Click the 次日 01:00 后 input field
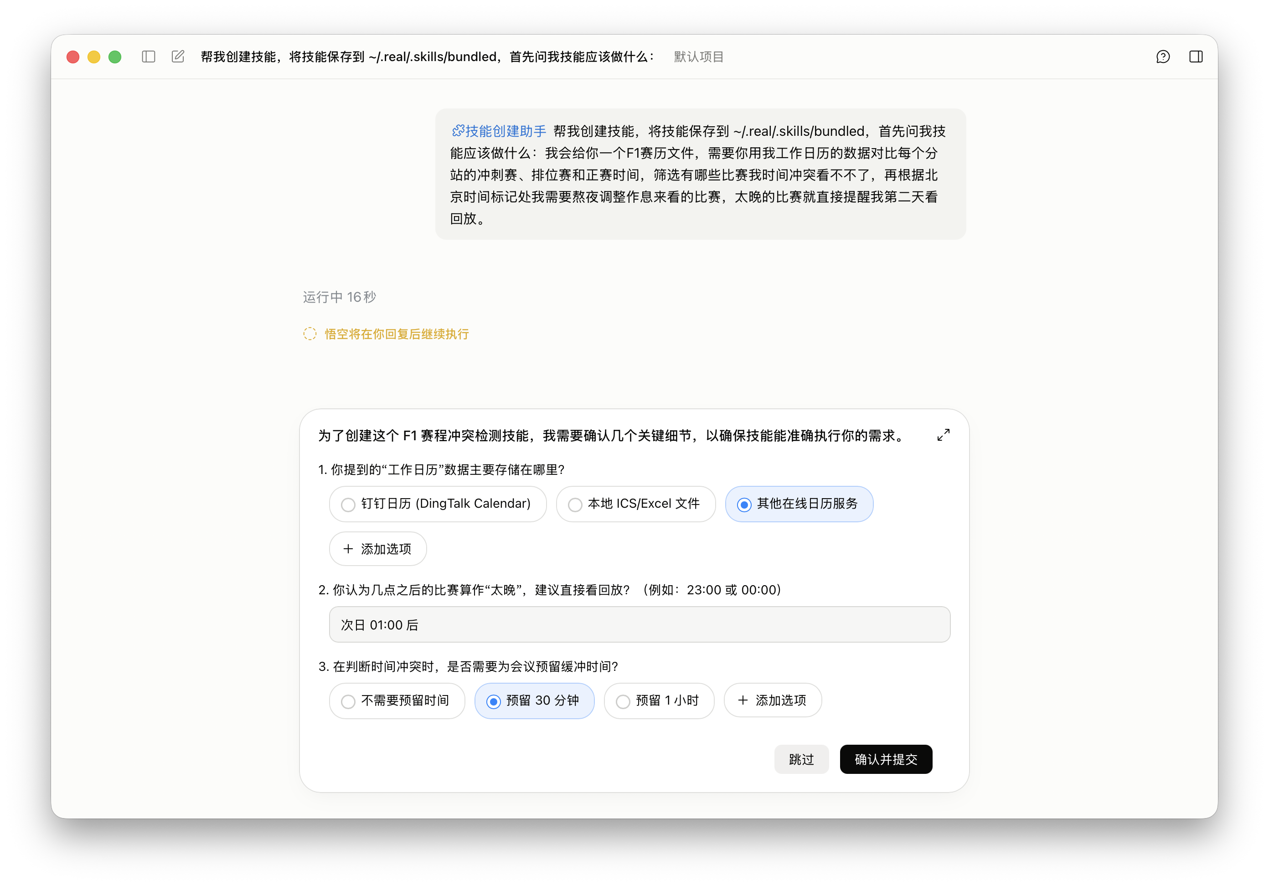The width and height of the screenshot is (1269, 886). (x=640, y=624)
